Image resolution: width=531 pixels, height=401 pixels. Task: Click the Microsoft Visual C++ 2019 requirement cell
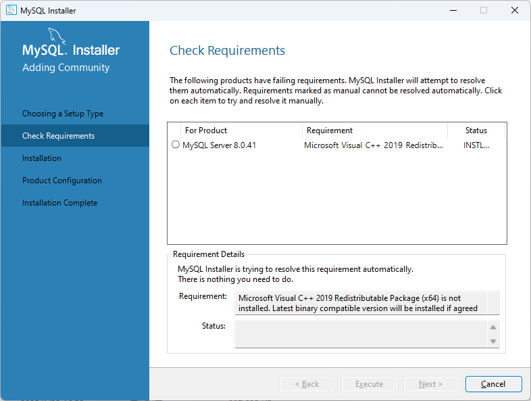click(x=374, y=145)
